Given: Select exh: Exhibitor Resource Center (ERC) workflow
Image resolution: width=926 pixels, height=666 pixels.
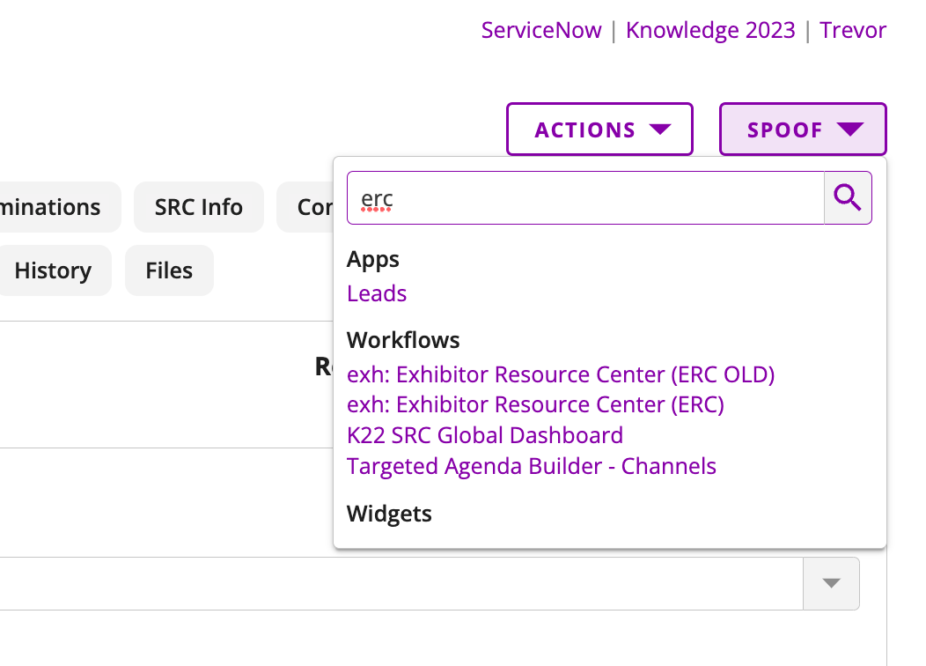Looking at the screenshot, I should pyautogui.click(x=535, y=404).
